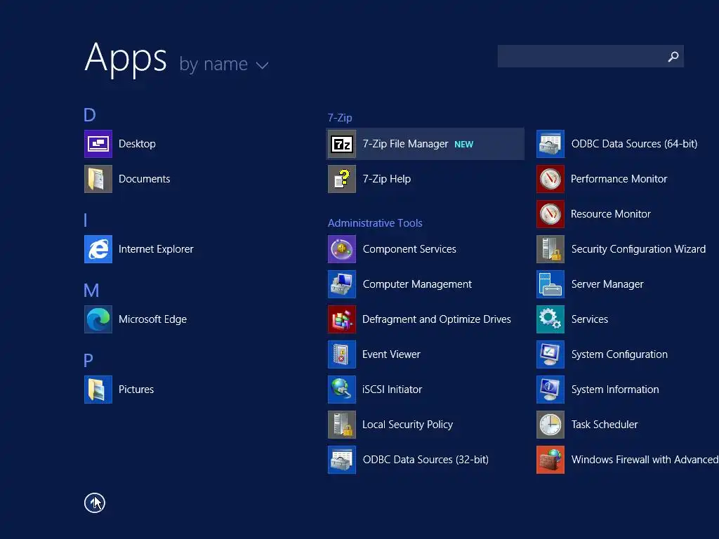Screen dimensions: 719x539
Task: Open System Configuration icon
Action: [x=550, y=354]
